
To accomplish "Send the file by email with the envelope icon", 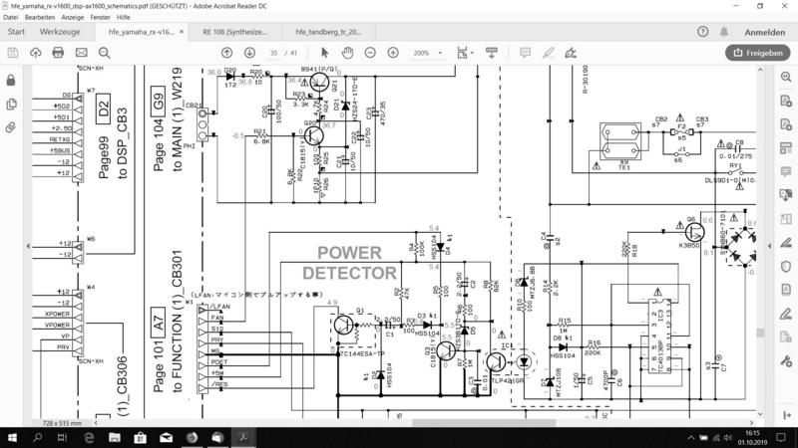I will coord(82,53).
